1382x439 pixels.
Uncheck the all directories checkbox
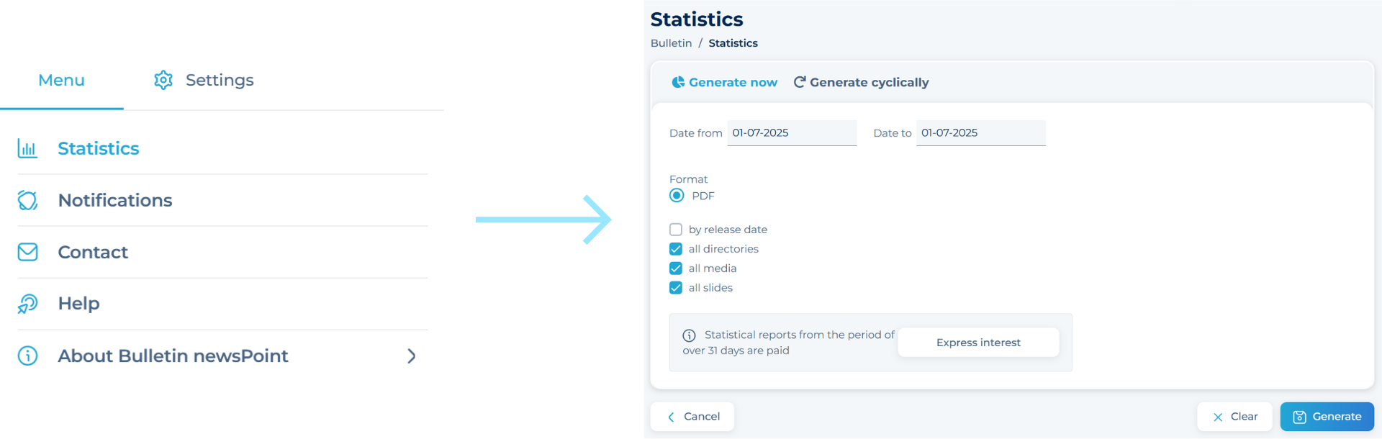click(676, 249)
